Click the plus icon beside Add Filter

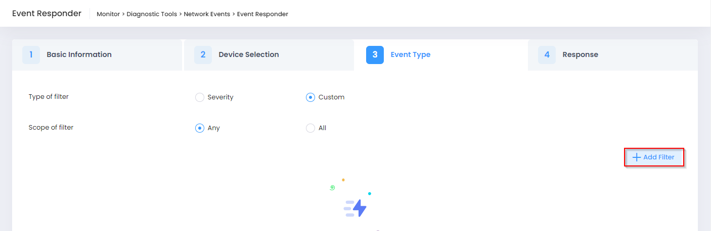click(x=637, y=157)
